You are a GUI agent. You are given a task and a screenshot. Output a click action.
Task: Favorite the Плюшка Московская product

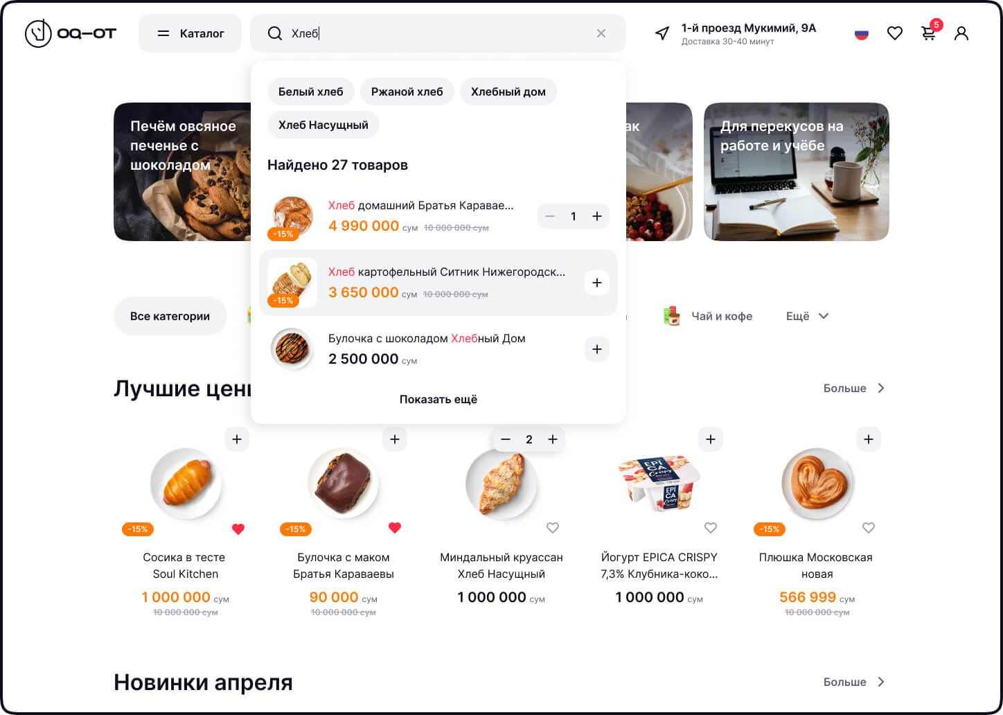869,528
